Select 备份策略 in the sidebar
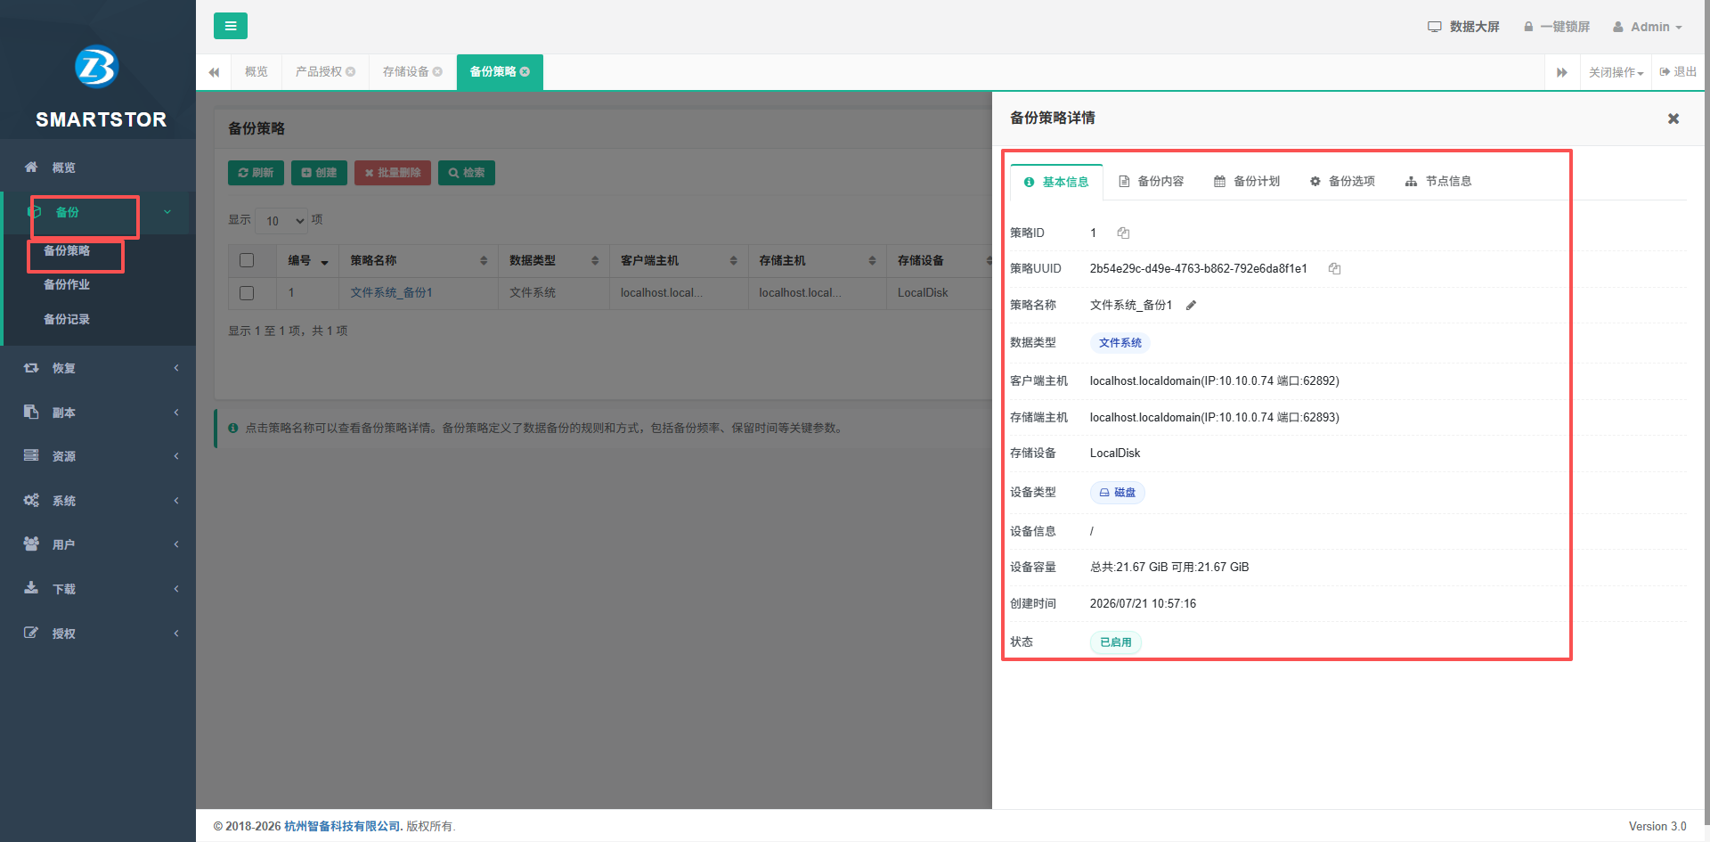This screenshot has width=1710, height=842. tap(67, 250)
